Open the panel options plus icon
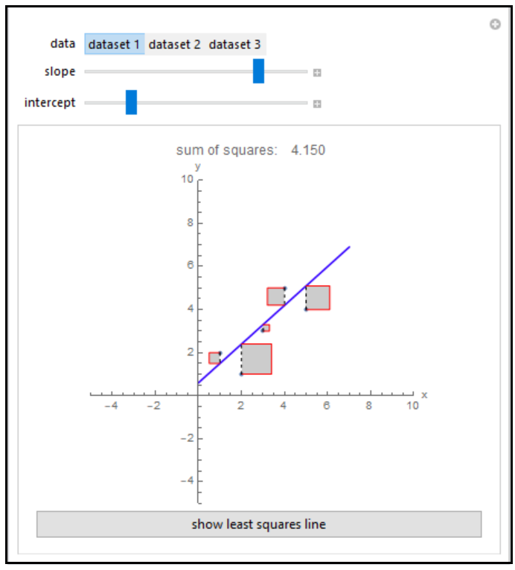The width and height of the screenshot is (515, 570). click(495, 25)
